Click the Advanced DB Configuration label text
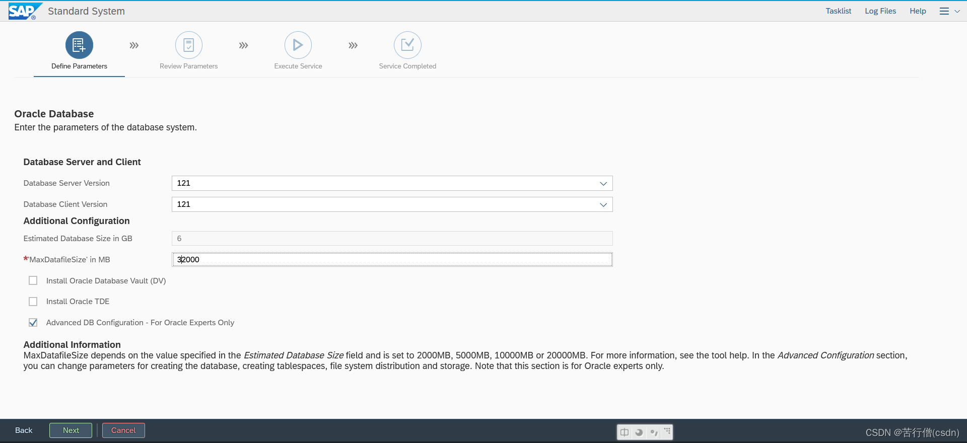 point(140,323)
